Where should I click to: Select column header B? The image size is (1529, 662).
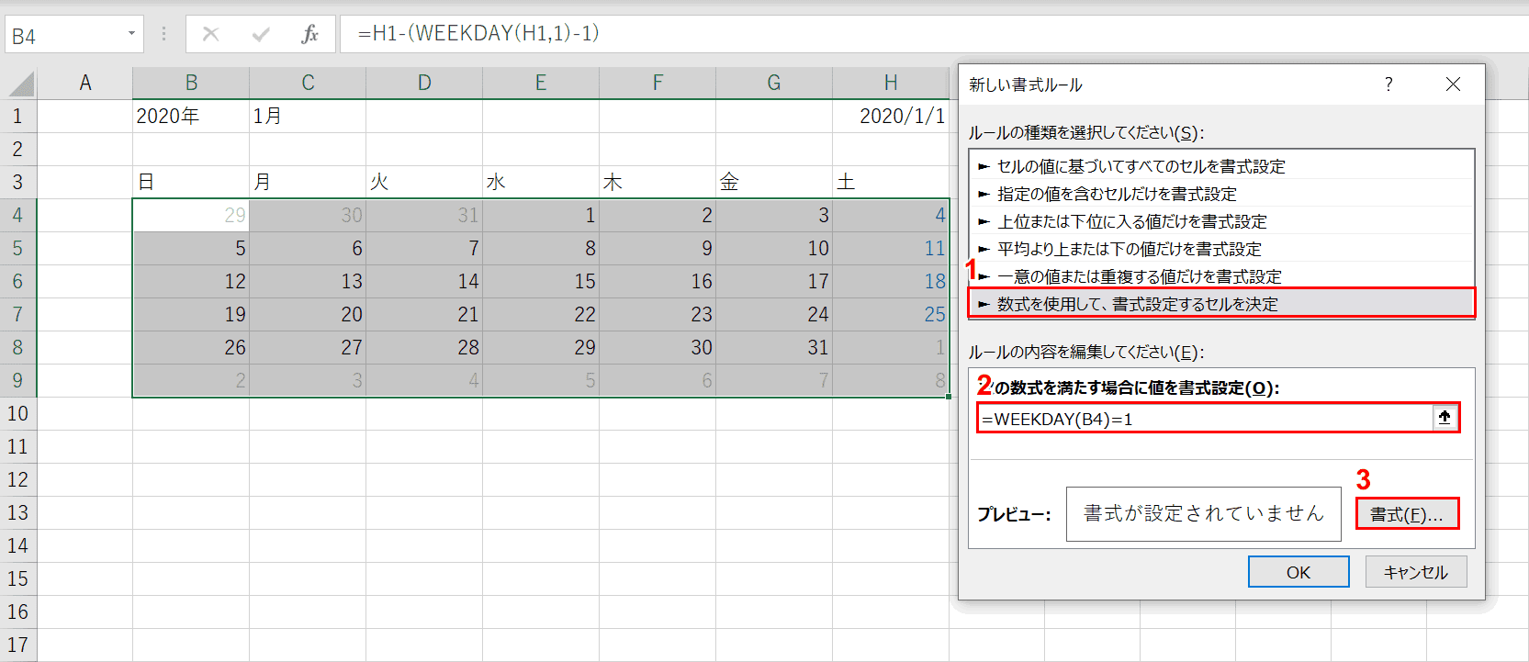pyautogui.click(x=191, y=83)
